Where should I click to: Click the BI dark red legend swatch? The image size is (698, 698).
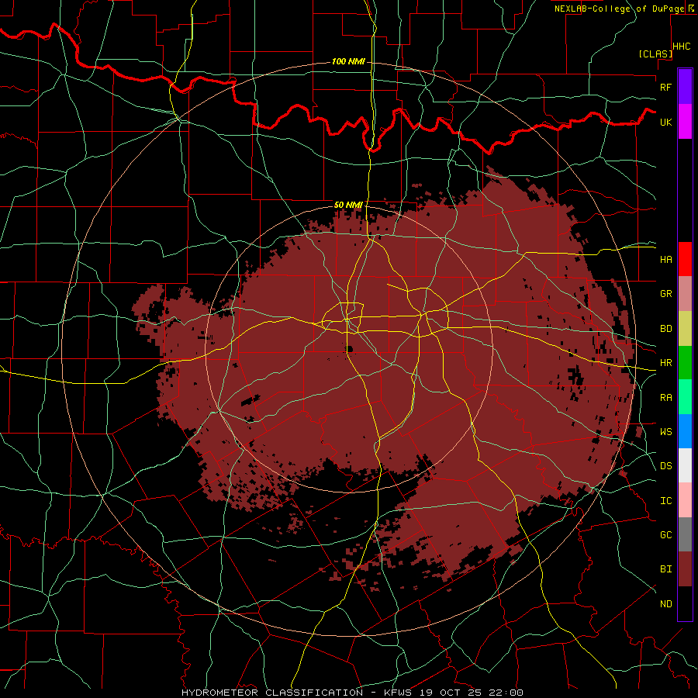(685, 569)
